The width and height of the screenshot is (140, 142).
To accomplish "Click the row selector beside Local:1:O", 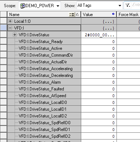I will coord(4,21).
